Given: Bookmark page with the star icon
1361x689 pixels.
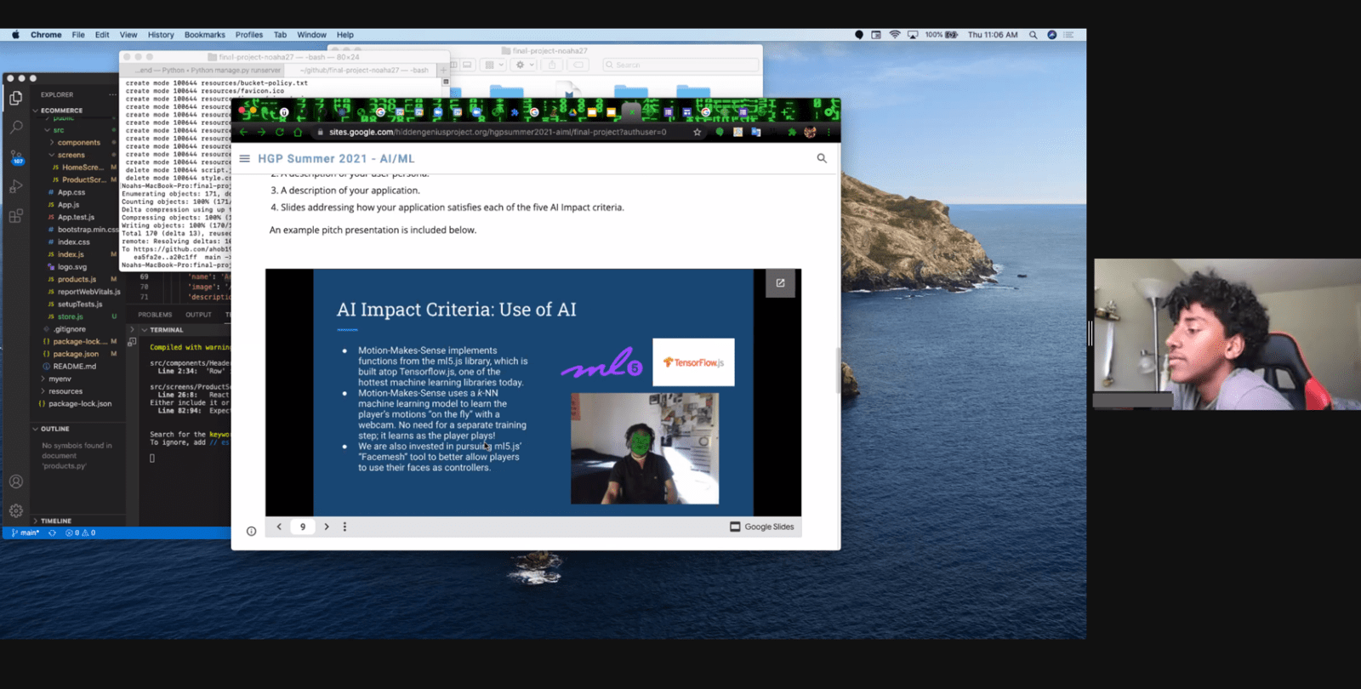Looking at the screenshot, I should coord(698,133).
